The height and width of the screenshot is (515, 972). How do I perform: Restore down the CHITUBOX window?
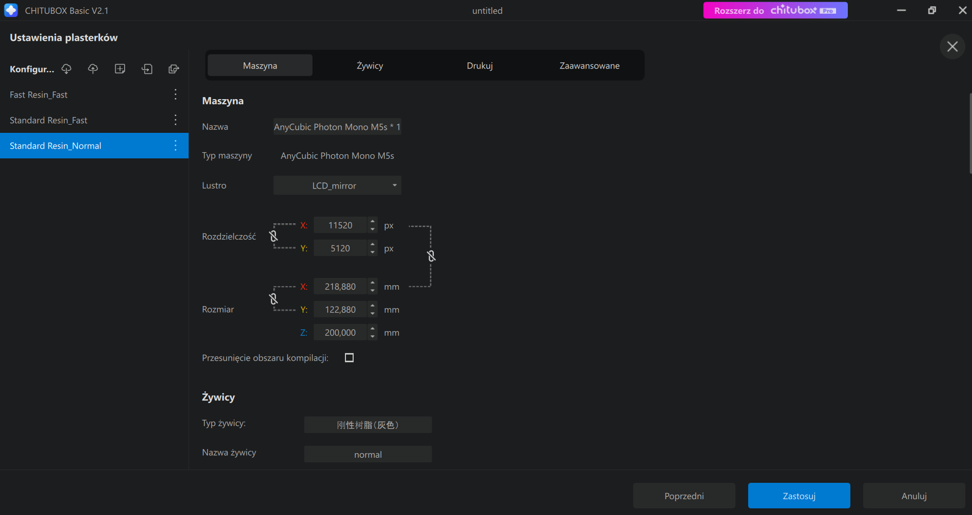[x=932, y=10]
